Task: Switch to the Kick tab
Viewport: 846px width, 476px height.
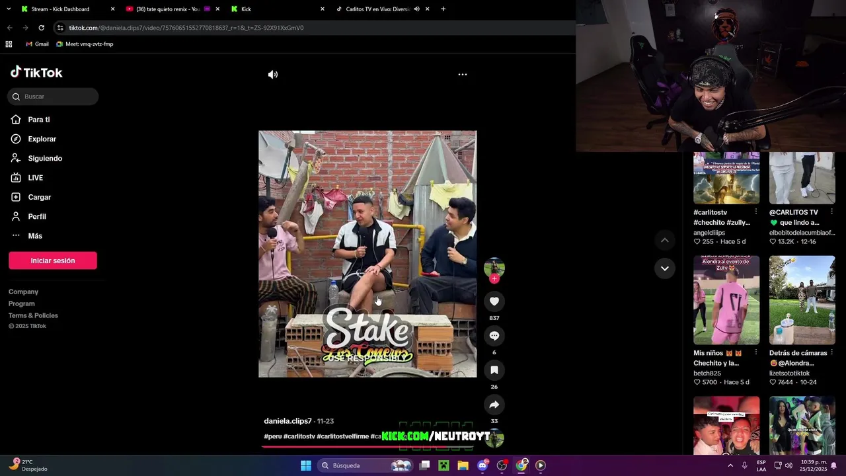Action: tap(276, 9)
